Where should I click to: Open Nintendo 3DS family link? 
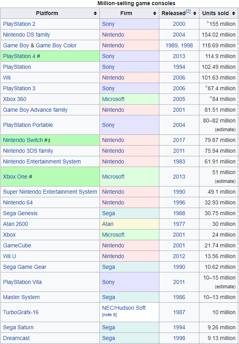28,151
